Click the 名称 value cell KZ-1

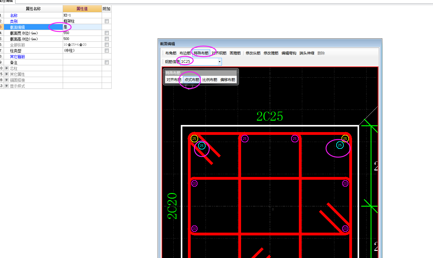(82, 15)
